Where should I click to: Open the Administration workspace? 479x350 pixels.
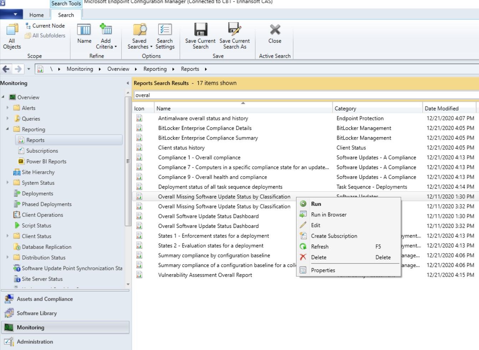coord(35,341)
